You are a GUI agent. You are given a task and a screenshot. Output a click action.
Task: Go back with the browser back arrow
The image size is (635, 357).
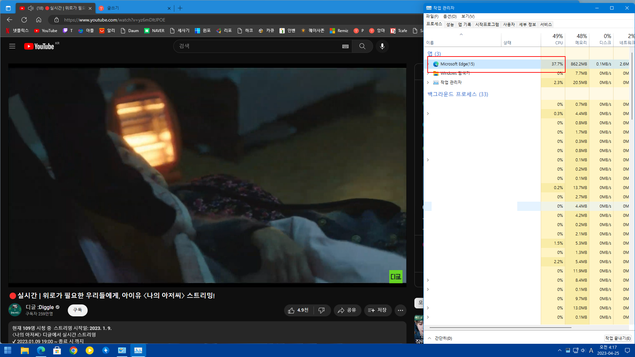tap(10, 20)
